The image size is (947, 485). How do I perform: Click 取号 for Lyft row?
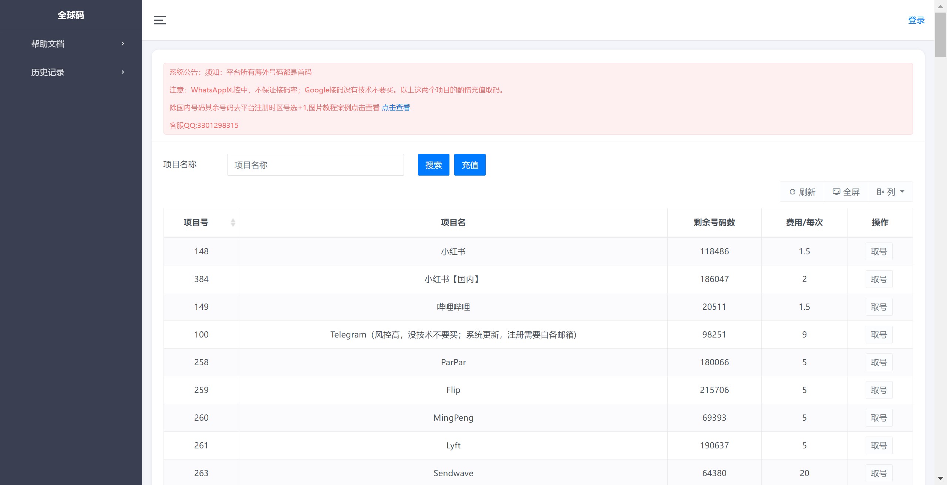879,445
